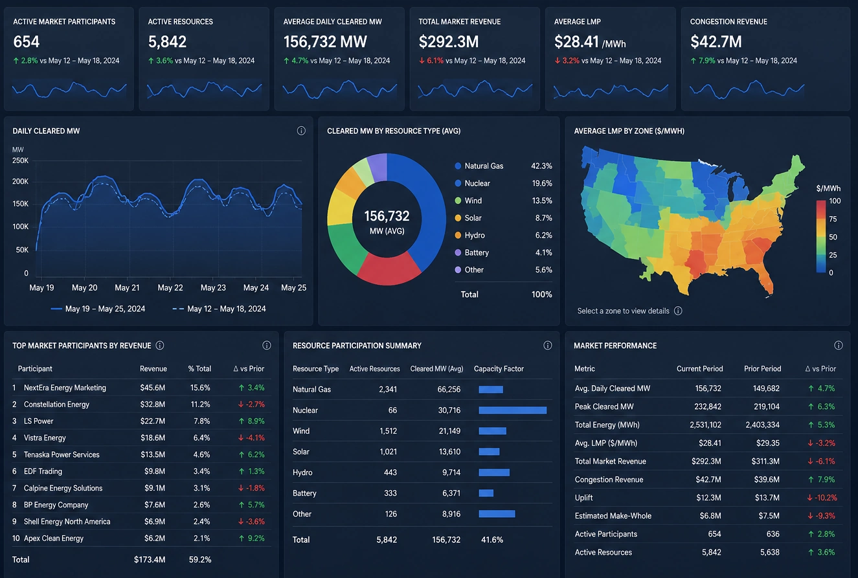This screenshot has height=578, width=858.
Task: Click the May 22 label on chart axis
Action: click(170, 288)
